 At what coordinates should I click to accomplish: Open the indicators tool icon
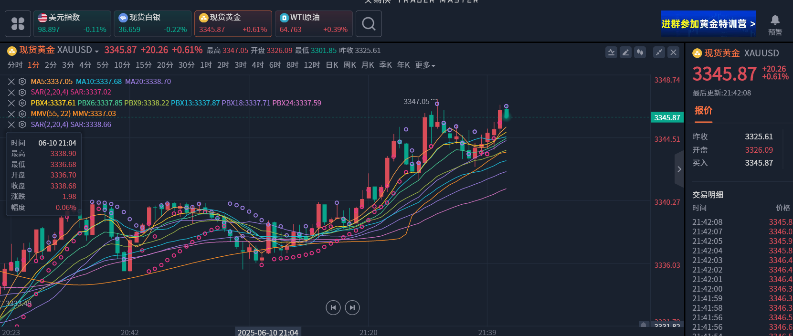point(611,52)
